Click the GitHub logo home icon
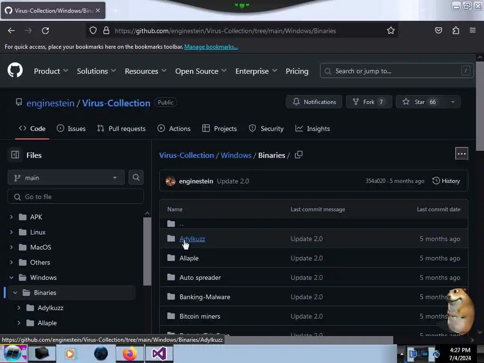 [15, 70]
